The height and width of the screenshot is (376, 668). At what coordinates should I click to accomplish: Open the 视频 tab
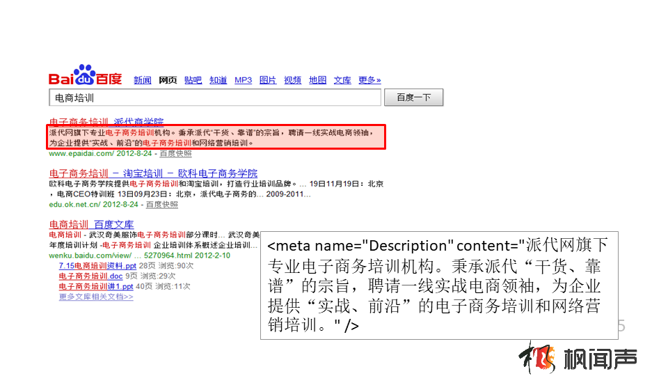tap(293, 80)
